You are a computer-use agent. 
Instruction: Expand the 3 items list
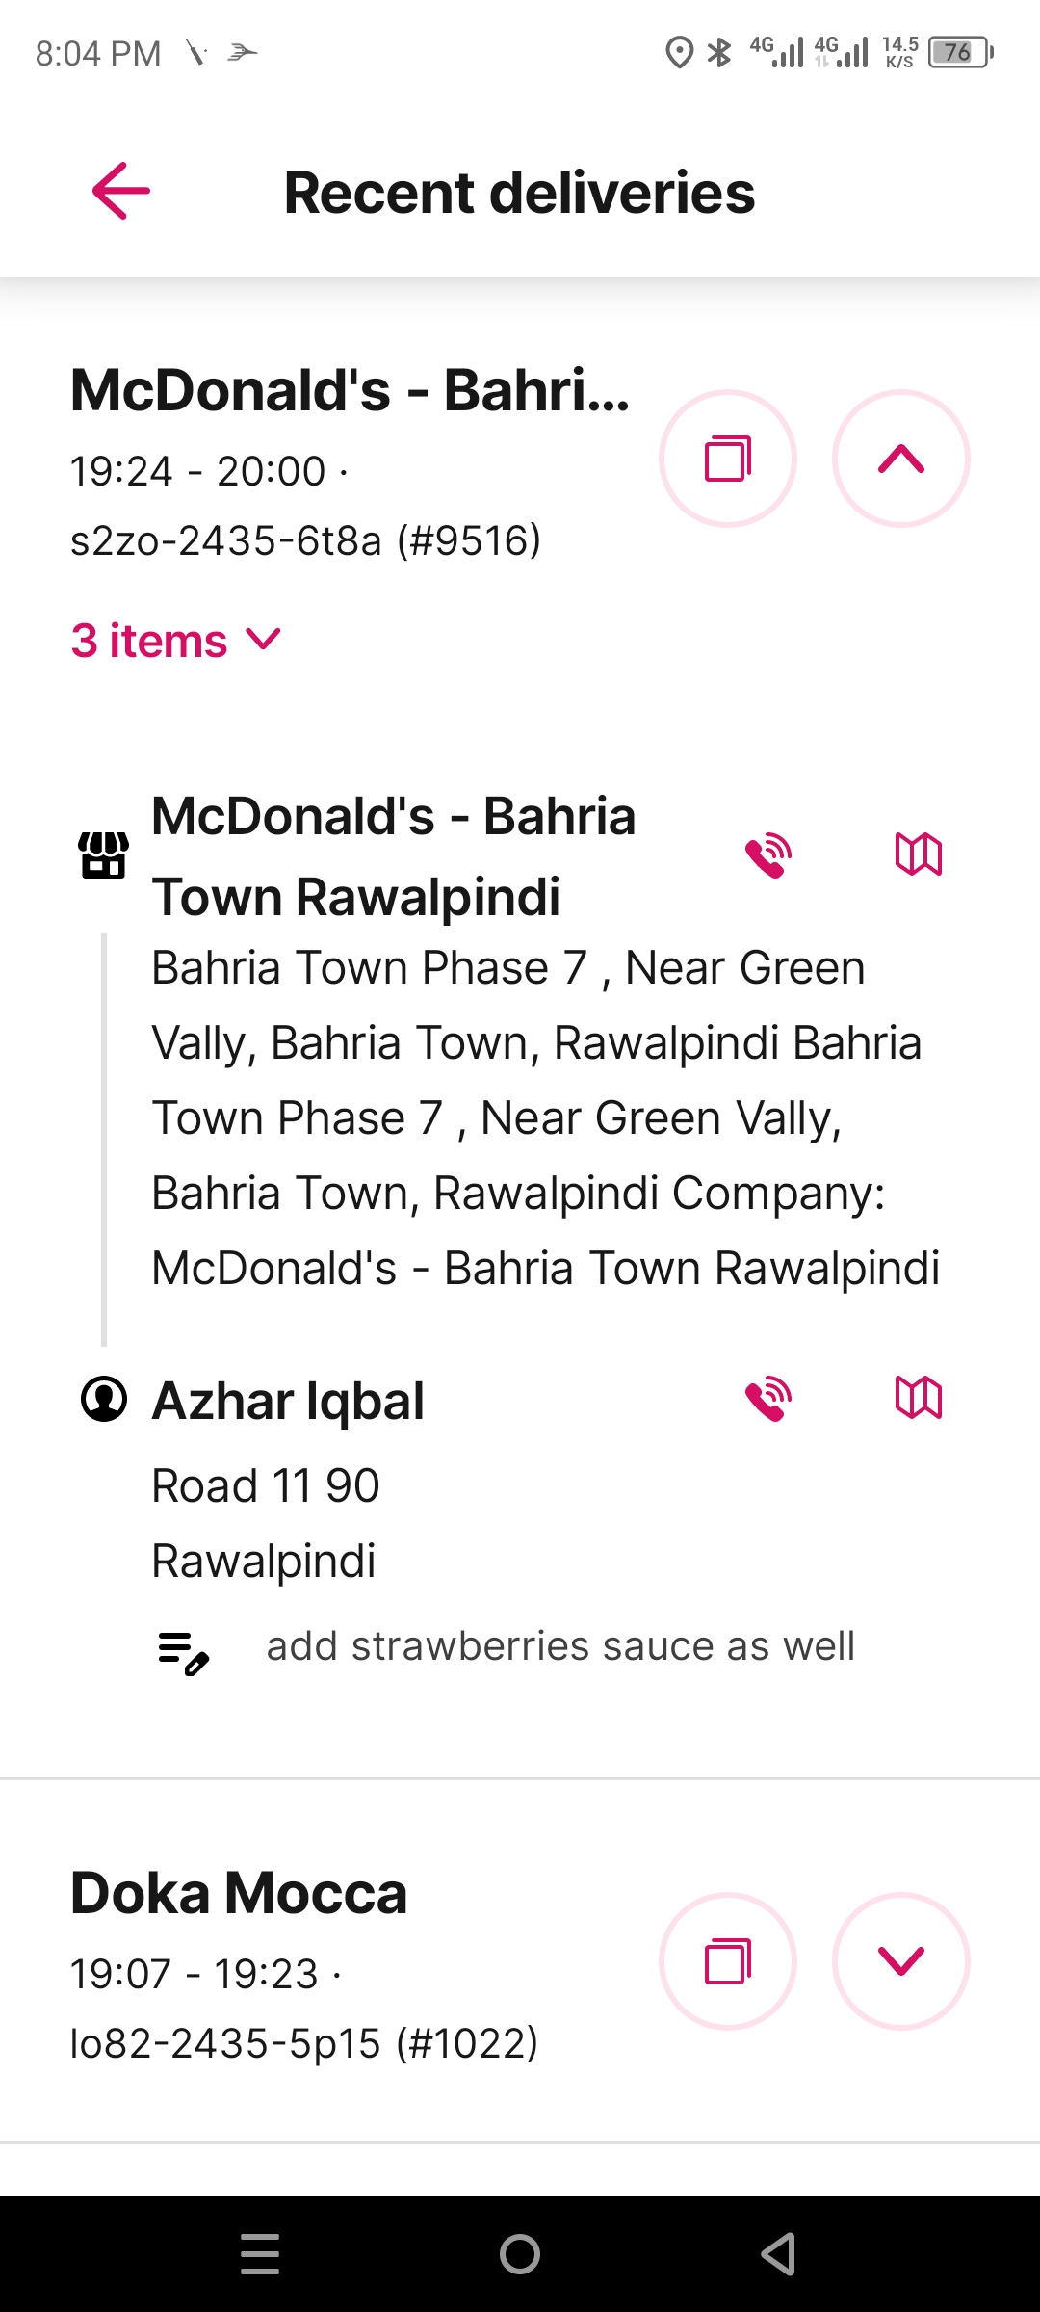coord(176,641)
